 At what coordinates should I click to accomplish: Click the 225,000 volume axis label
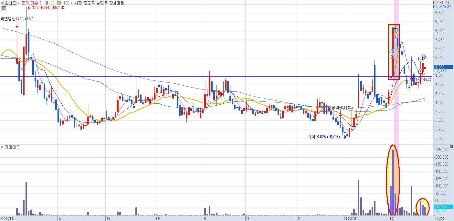(x=442, y=150)
